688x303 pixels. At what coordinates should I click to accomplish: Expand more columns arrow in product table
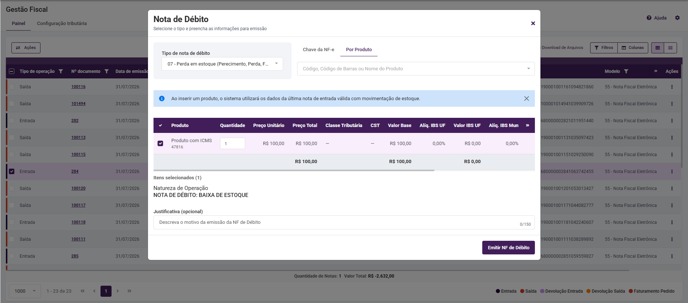[x=528, y=125]
